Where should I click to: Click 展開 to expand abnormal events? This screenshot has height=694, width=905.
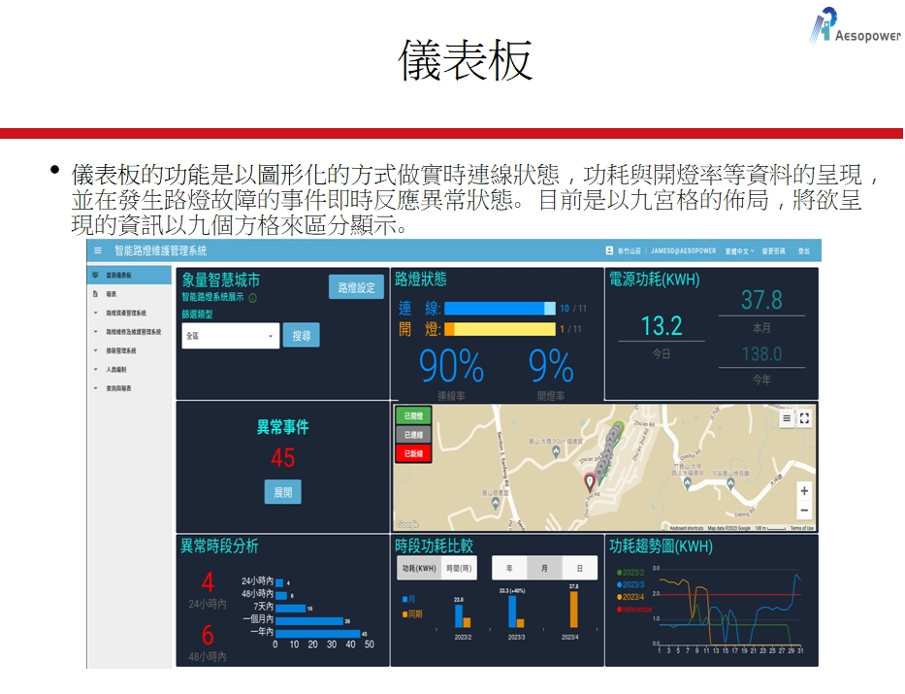click(x=283, y=492)
